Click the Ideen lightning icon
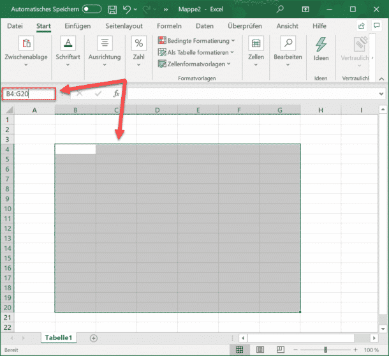 321,44
